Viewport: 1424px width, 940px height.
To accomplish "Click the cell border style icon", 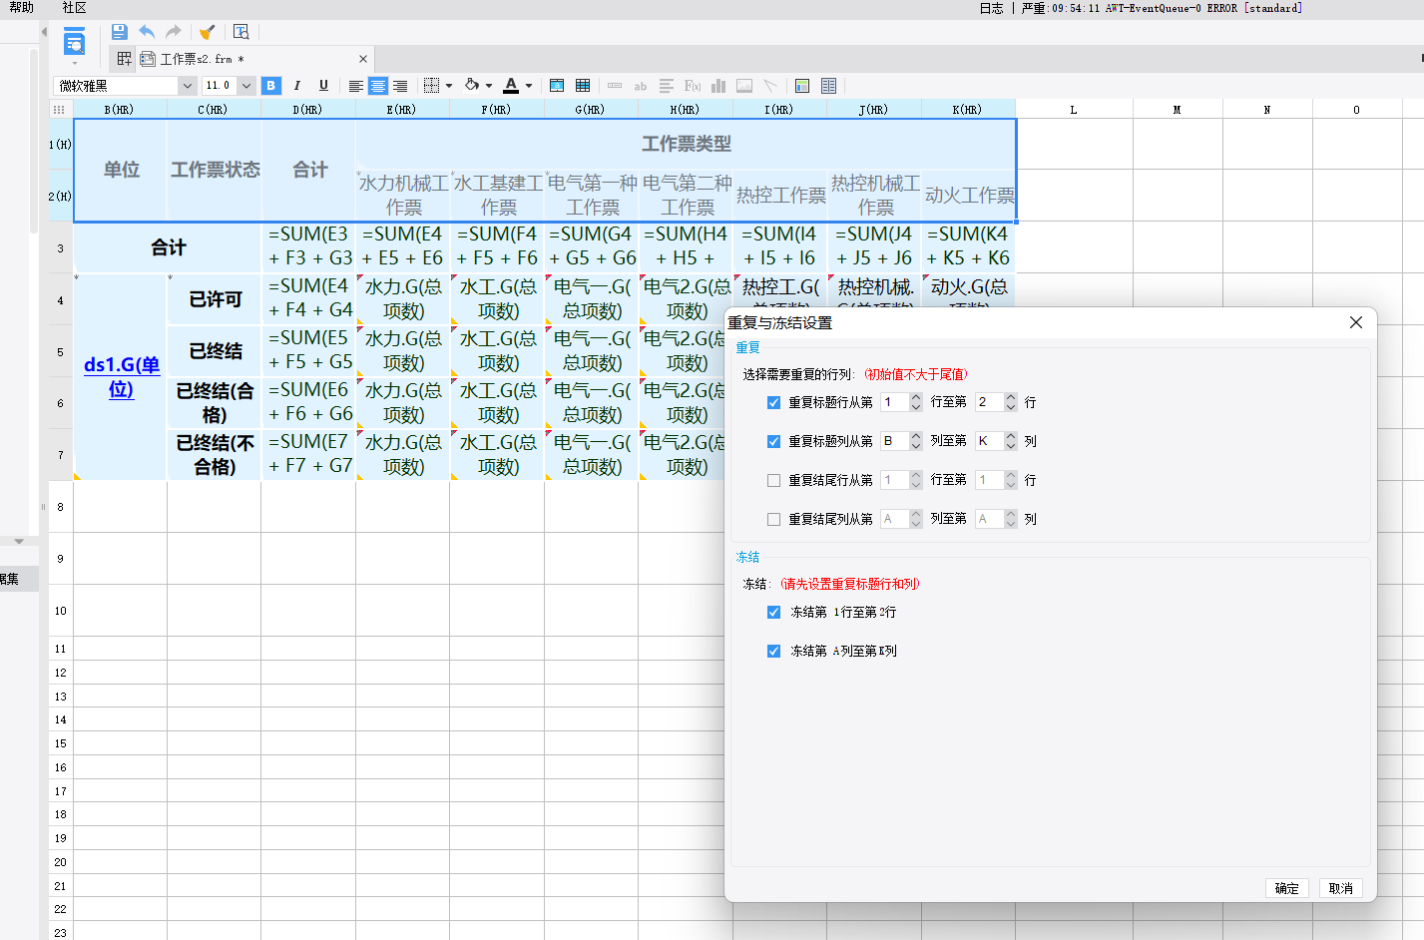I will [431, 86].
